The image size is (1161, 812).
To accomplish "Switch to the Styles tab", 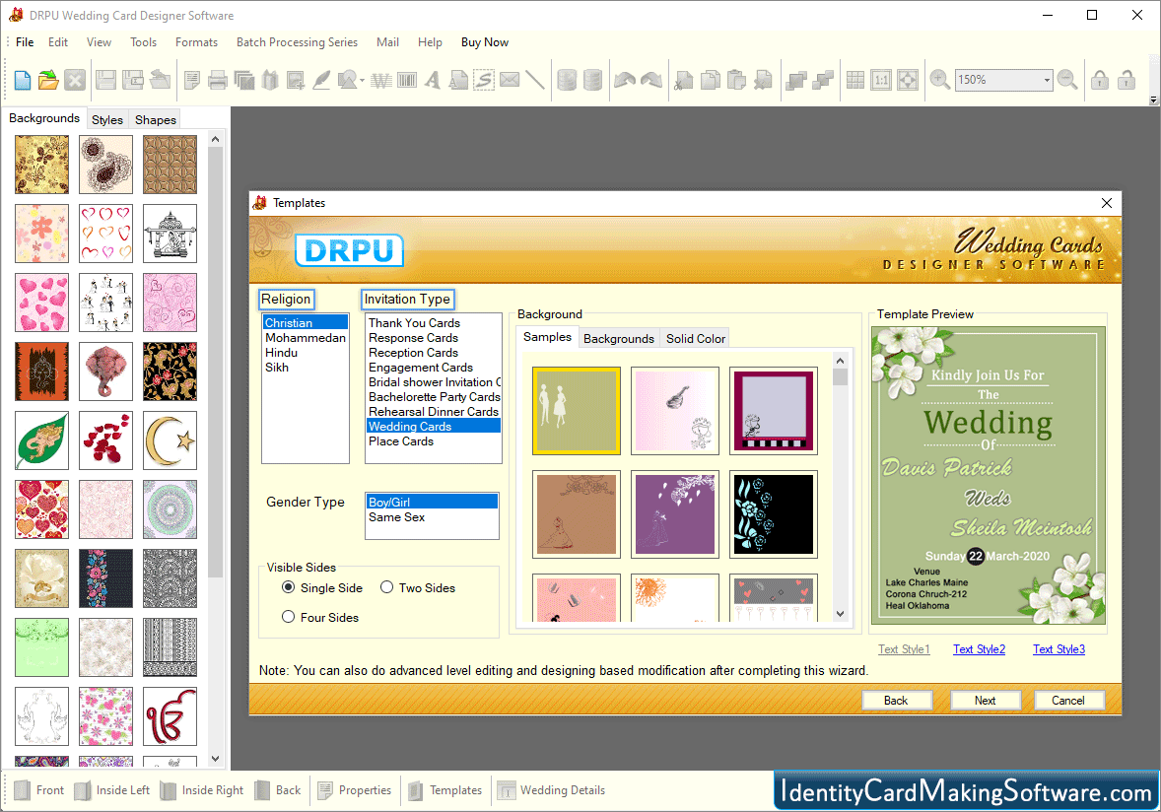I will 107,119.
